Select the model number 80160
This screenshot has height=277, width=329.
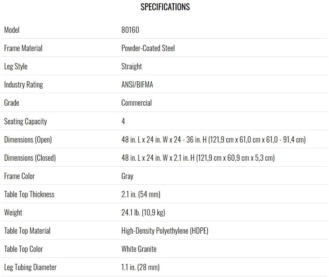click(130, 30)
